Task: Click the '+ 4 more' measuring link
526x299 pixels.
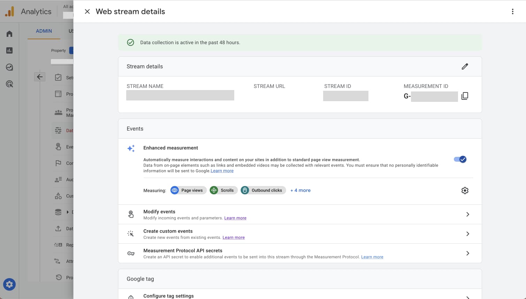Action: tap(300, 190)
